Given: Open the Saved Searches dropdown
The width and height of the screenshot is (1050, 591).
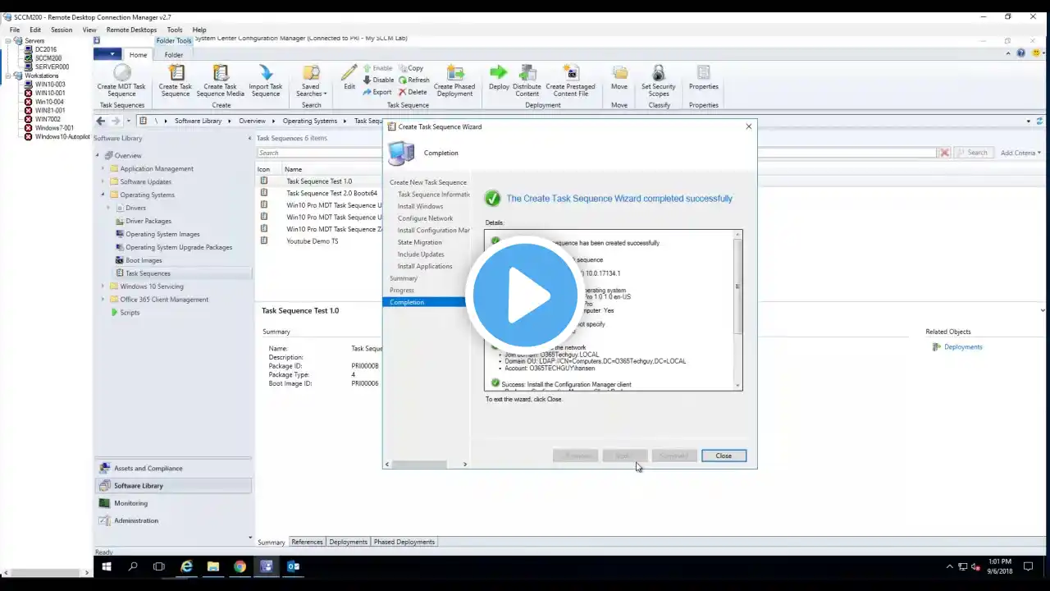Looking at the screenshot, I should [x=311, y=81].
